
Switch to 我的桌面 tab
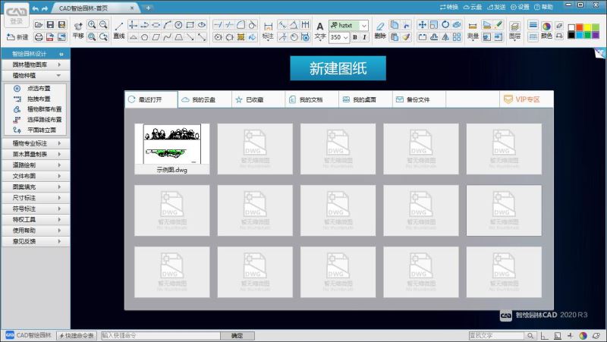click(x=366, y=99)
